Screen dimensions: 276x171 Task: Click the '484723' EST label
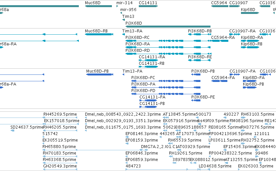[x=133, y=166]
